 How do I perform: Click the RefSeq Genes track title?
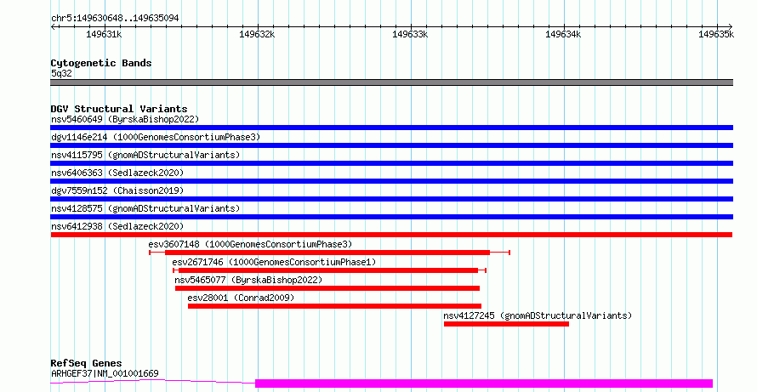pos(86,363)
